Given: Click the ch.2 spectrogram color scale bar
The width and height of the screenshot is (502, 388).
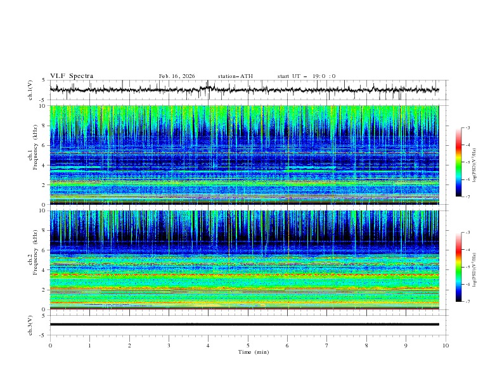Looking at the screenshot, I should coord(458,267).
